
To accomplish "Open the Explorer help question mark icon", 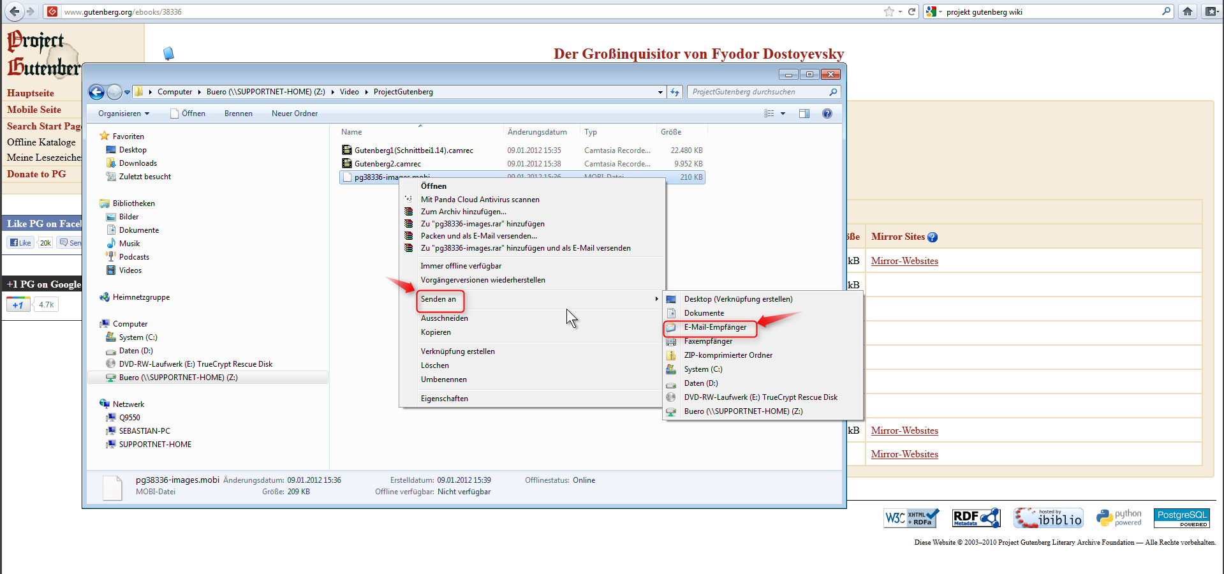I will click(x=827, y=114).
